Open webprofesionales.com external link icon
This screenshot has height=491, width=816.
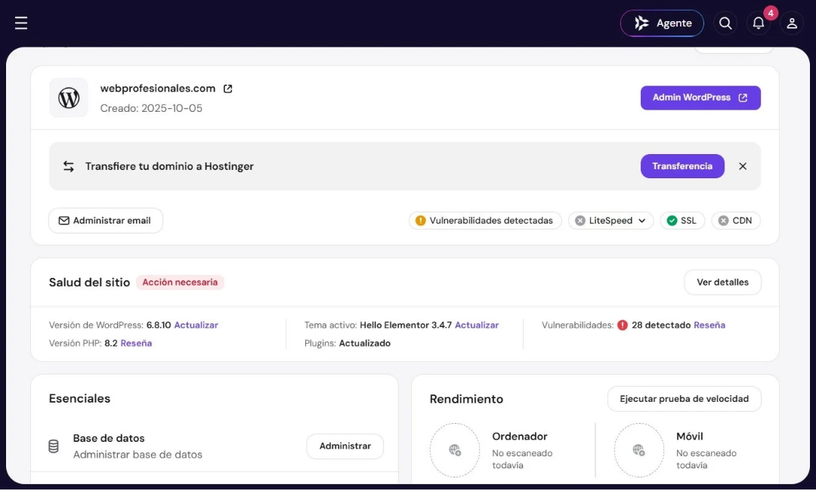point(227,88)
